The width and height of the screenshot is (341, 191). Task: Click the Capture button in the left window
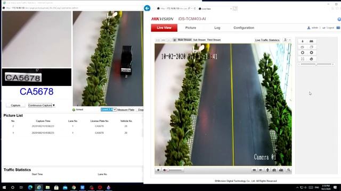tap(15, 106)
